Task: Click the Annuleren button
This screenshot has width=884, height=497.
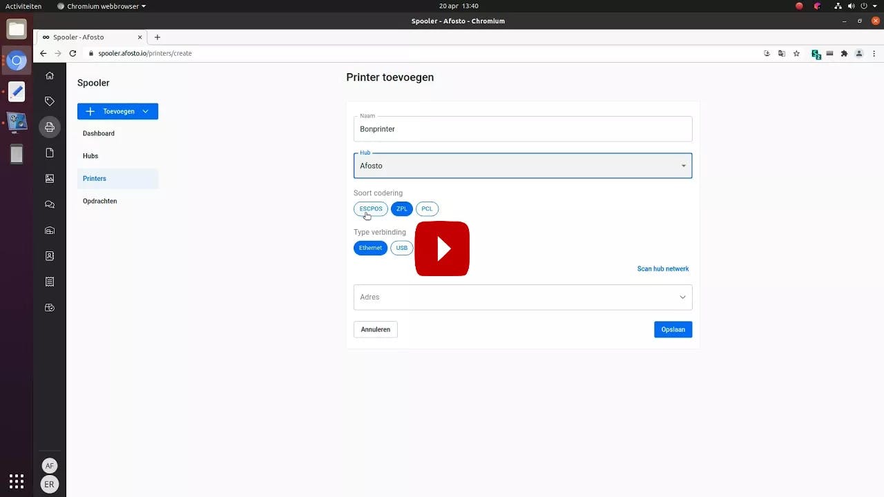Action: (x=376, y=330)
